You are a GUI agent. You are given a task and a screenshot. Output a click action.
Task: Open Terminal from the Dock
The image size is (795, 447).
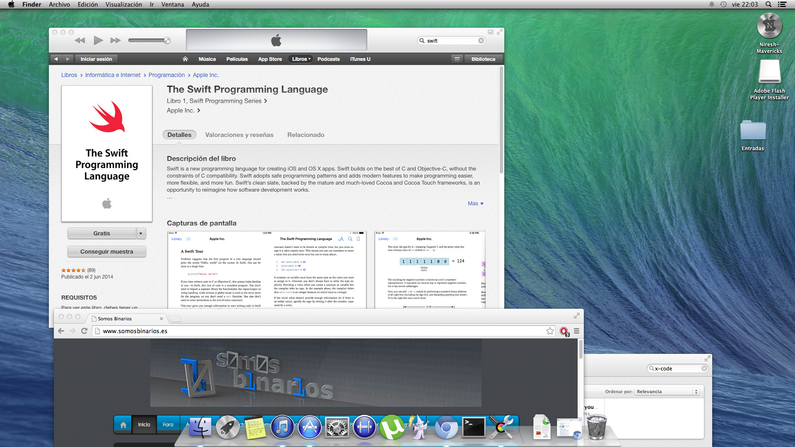pyautogui.click(x=474, y=427)
